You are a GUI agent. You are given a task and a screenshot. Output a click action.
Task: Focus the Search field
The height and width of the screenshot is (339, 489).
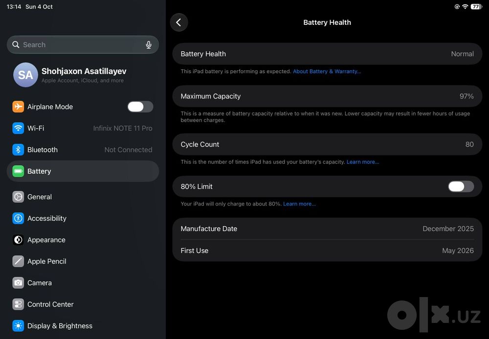[83, 45]
